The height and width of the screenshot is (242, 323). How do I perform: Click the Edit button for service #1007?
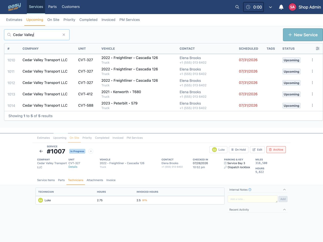click(257, 150)
